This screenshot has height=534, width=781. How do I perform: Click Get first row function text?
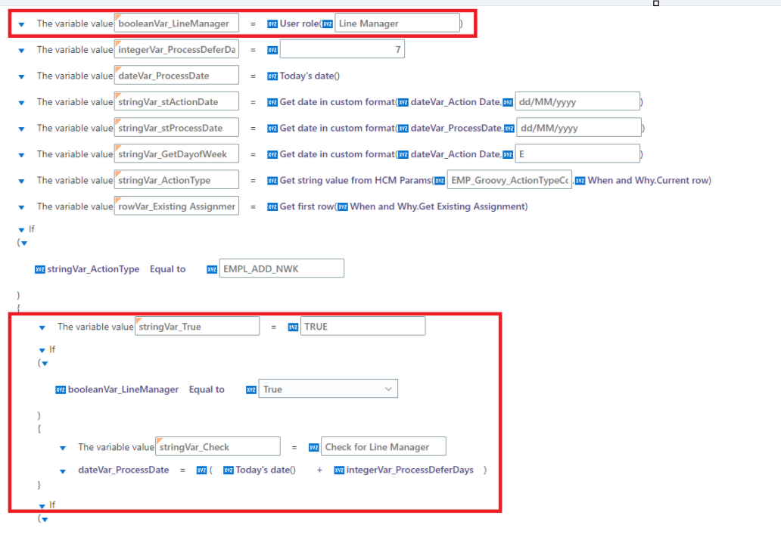point(306,206)
